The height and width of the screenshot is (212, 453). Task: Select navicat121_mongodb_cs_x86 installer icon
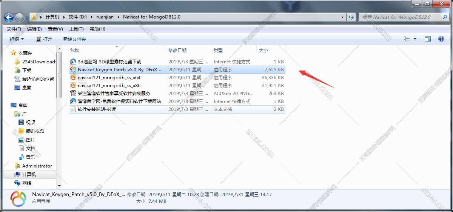coord(73,85)
